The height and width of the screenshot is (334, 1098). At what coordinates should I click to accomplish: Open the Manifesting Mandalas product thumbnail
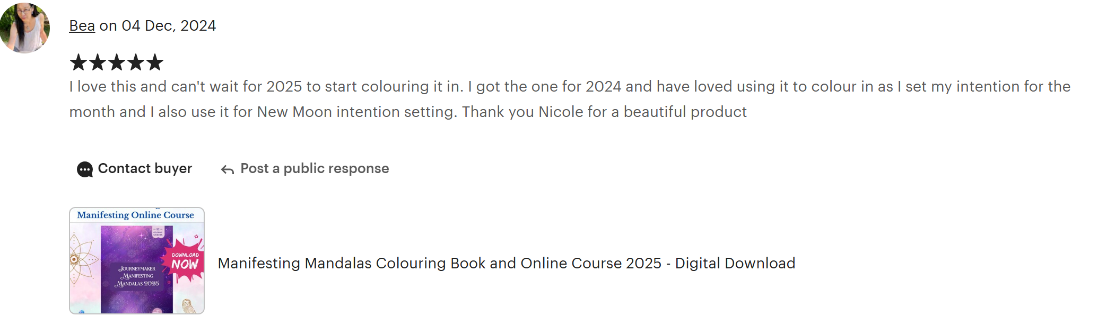pos(137,260)
